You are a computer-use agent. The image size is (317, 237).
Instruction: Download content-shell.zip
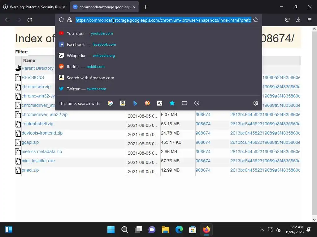click(37, 124)
